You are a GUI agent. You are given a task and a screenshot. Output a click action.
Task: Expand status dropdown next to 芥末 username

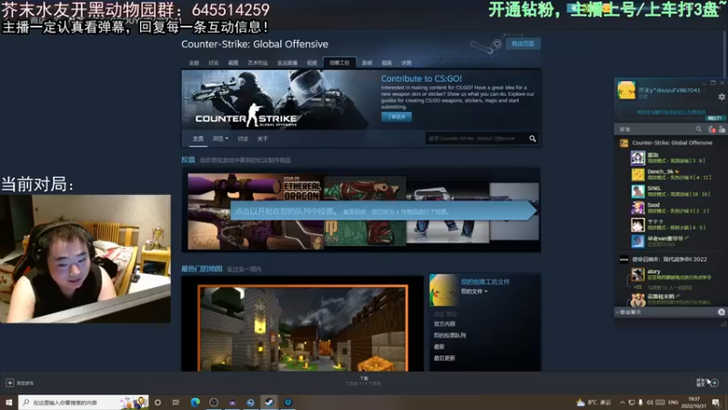coord(704,90)
